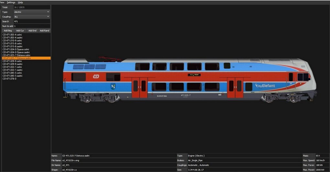
Task: Click the Search field containing 471
Action: (32, 21)
